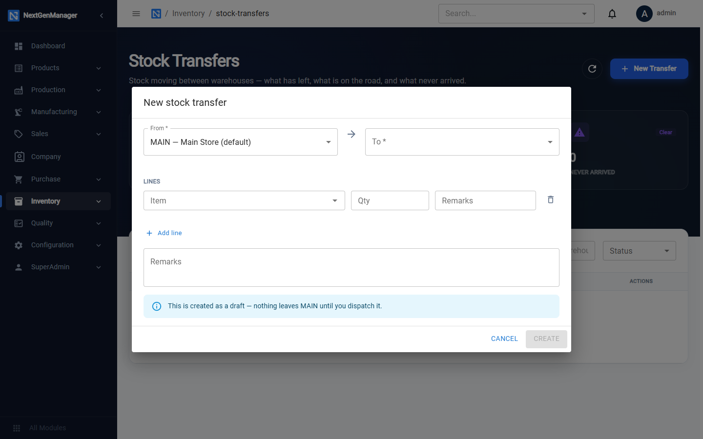The image size is (703, 439).
Task: Click the CANCEL button
Action: (x=504, y=339)
